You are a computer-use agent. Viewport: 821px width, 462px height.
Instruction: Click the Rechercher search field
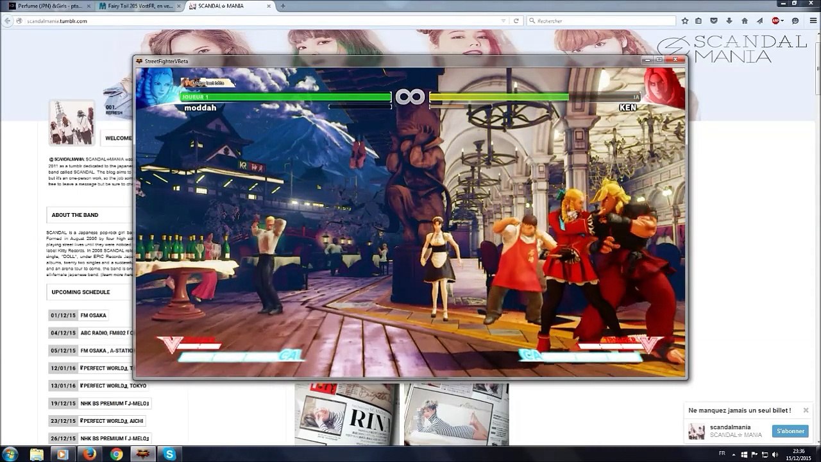602,21
